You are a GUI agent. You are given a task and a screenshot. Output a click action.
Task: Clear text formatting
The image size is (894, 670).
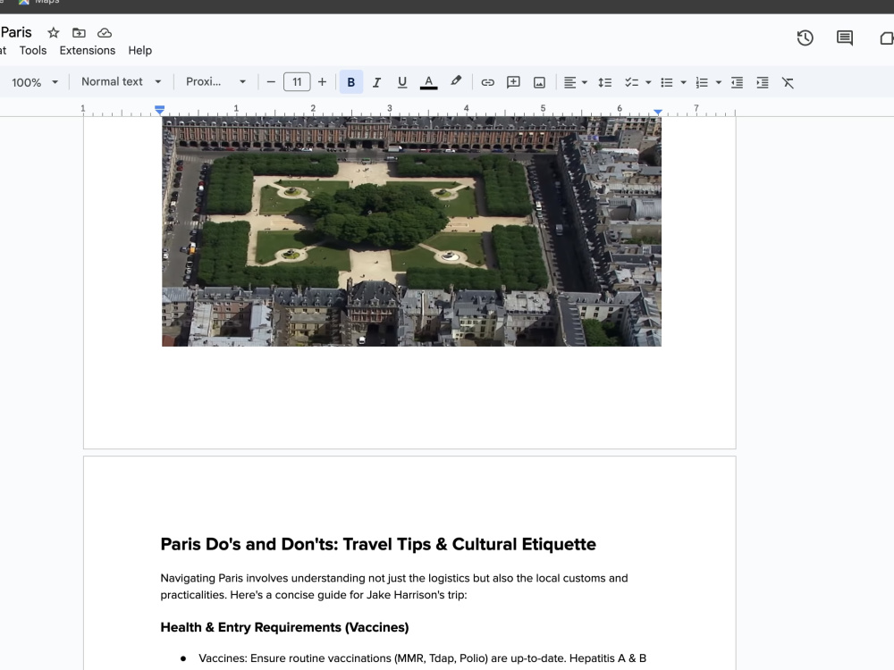[x=788, y=82]
